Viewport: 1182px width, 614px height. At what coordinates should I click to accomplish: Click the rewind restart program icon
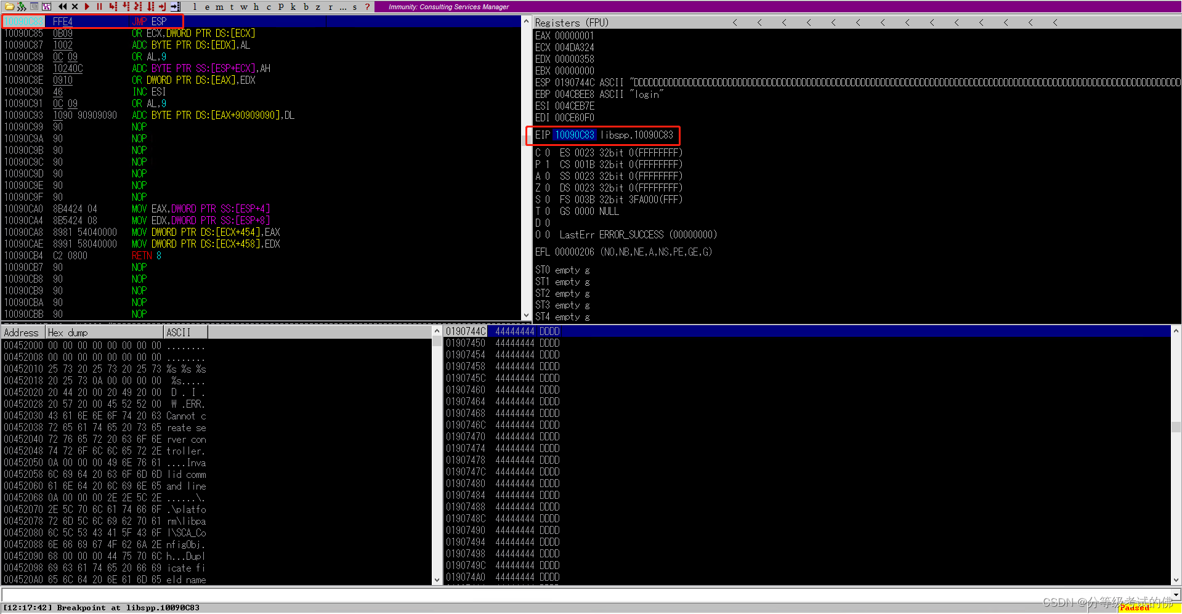(x=62, y=7)
